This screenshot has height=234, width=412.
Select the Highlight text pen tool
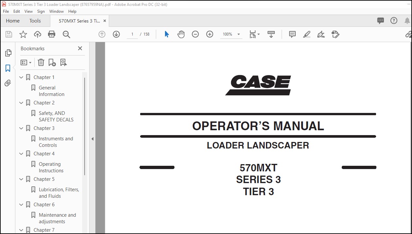point(307,34)
